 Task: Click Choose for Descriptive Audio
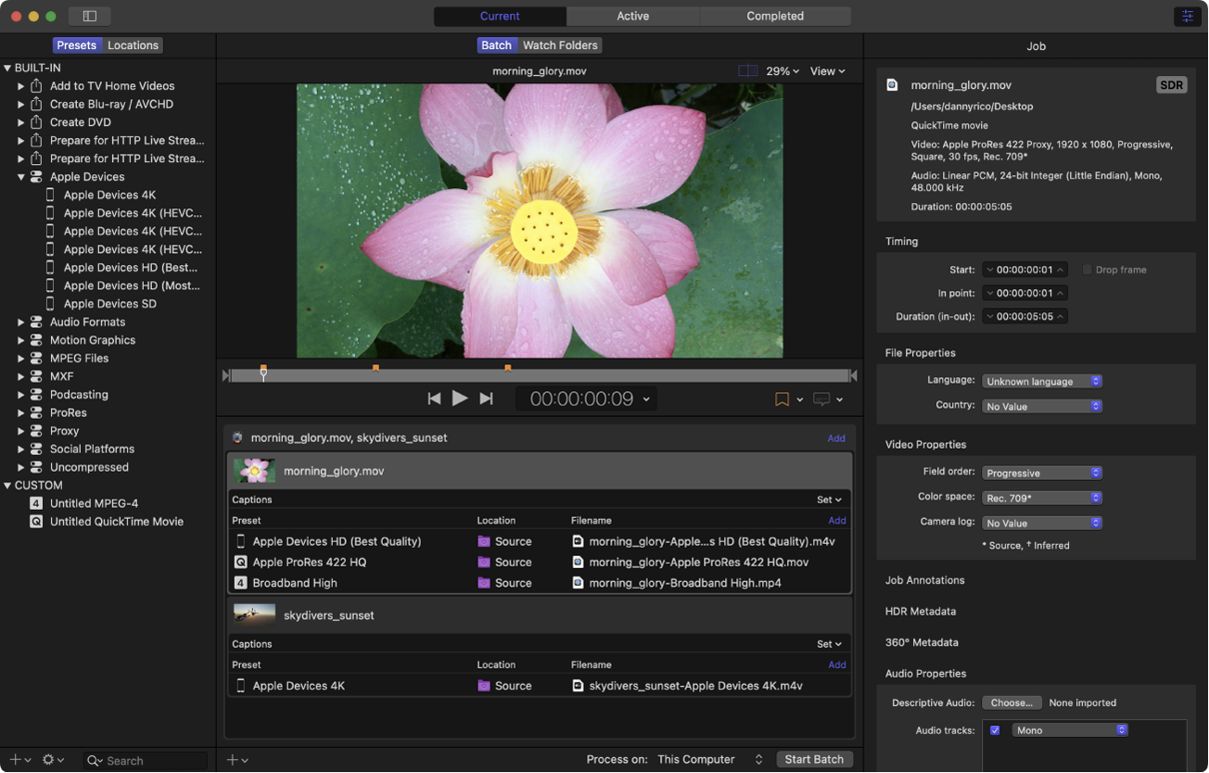point(1012,703)
